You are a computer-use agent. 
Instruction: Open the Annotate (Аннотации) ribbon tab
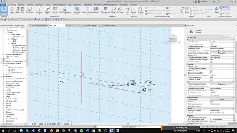[39, 5]
